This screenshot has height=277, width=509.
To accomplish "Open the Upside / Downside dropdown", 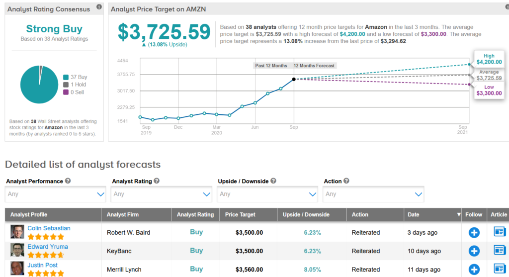I will tap(267, 194).
